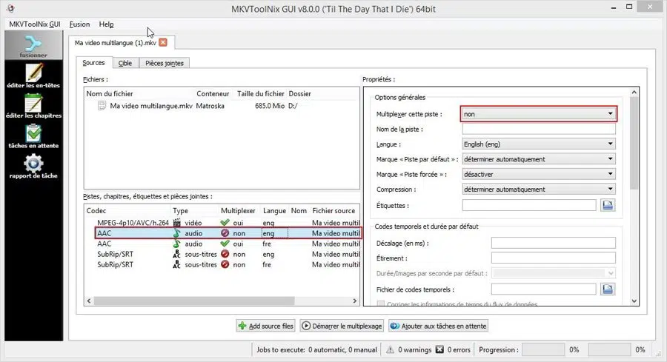Image resolution: width=667 pixels, height=362 pixels.
Task: Open the Marque Piste par défaut dropdown
Action: (539, 159)
